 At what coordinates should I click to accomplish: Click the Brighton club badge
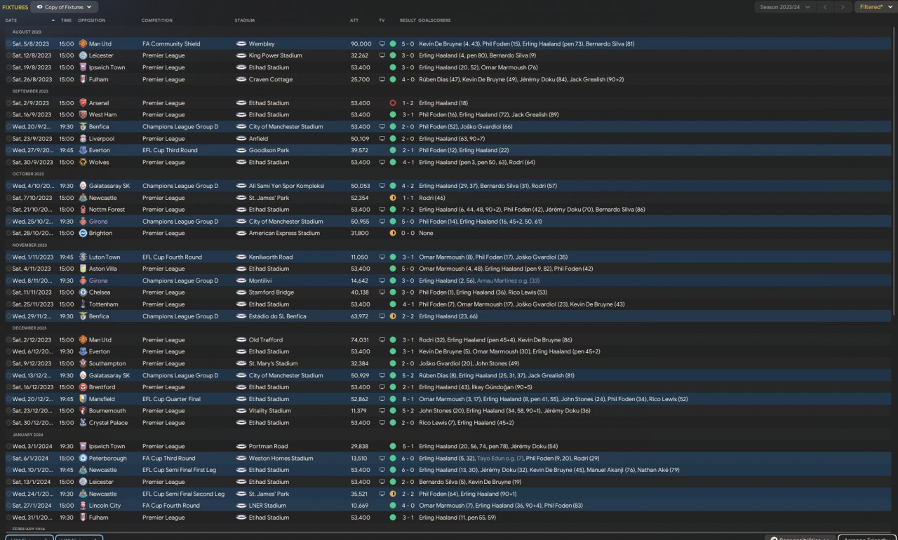coord(83,234)
